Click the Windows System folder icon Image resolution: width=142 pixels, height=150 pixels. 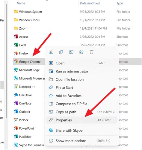16,11
